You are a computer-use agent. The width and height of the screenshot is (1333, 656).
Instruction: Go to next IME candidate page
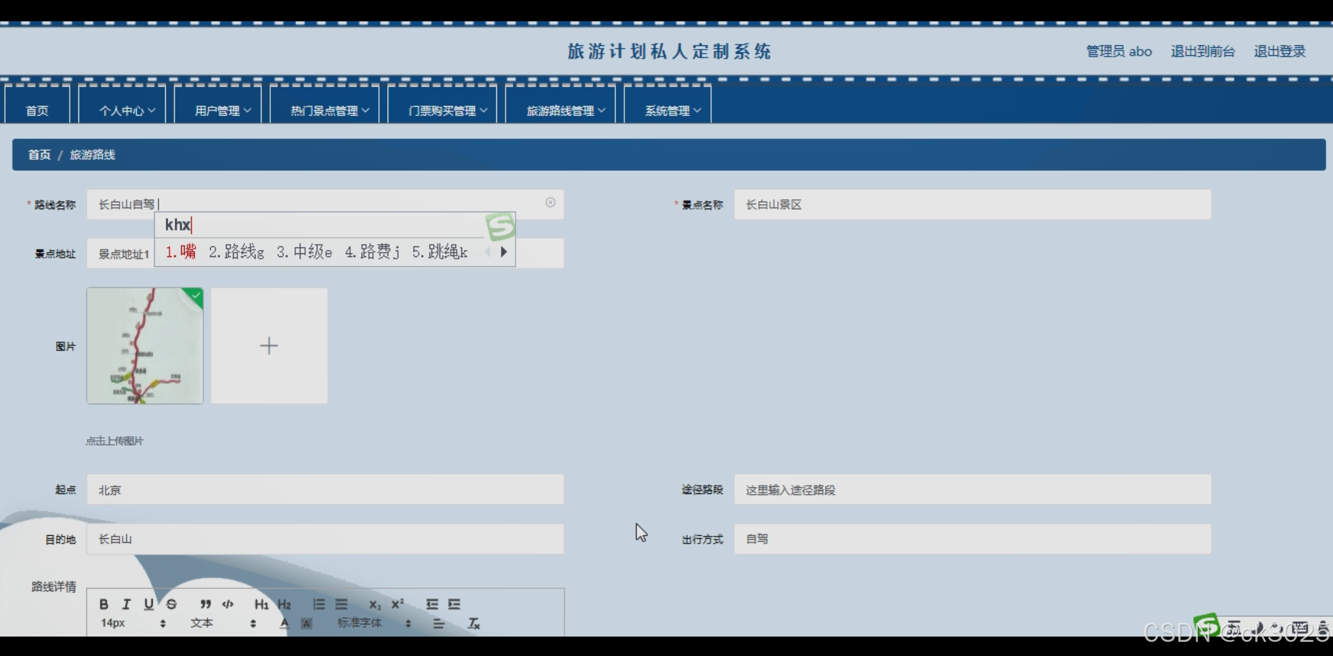504,252
